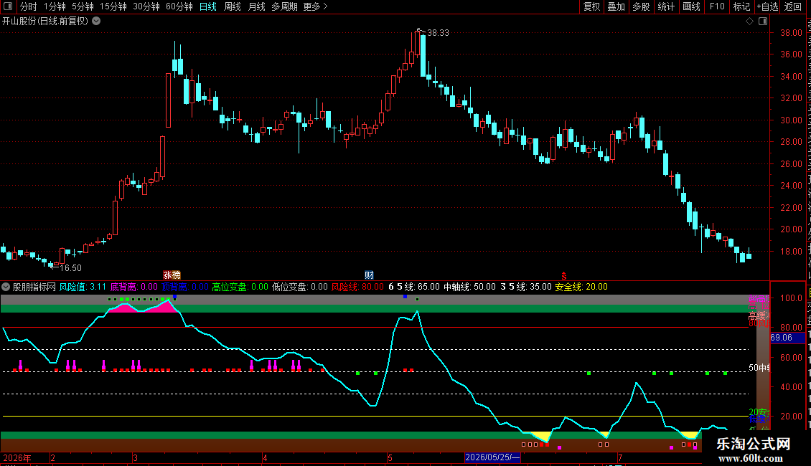
Task: Open the 画线 drawing tools
Action: 691,6
